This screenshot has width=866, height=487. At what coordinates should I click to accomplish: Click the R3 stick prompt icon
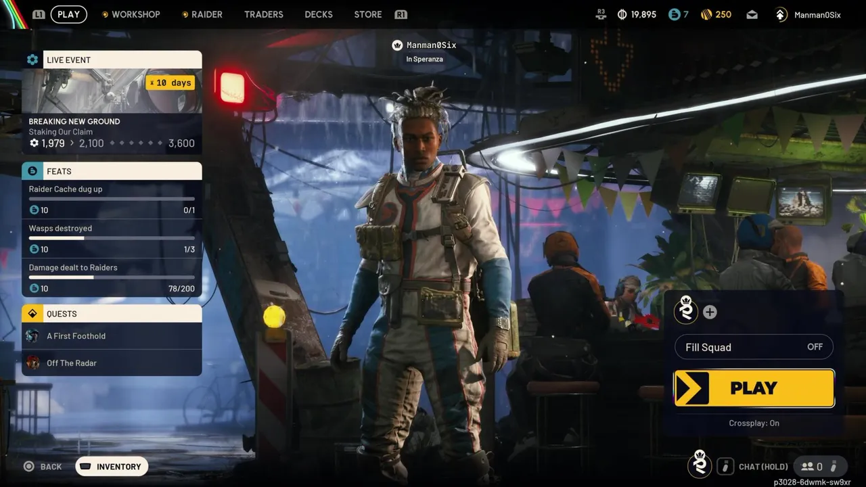click(x=601, y=14)
